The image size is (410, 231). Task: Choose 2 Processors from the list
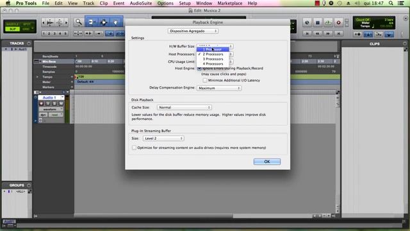pos(213,54)
